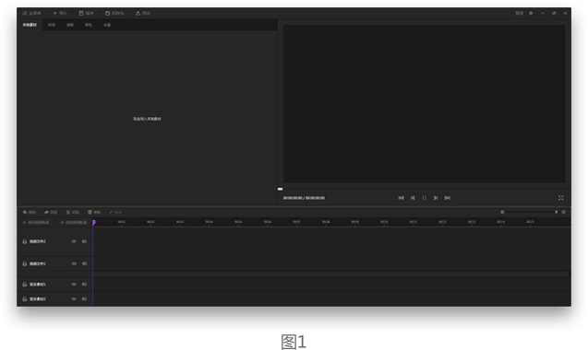Click the Import plus button in top toolbar
588x350 pixels.
pyautogui.click(x=60, y=13)
